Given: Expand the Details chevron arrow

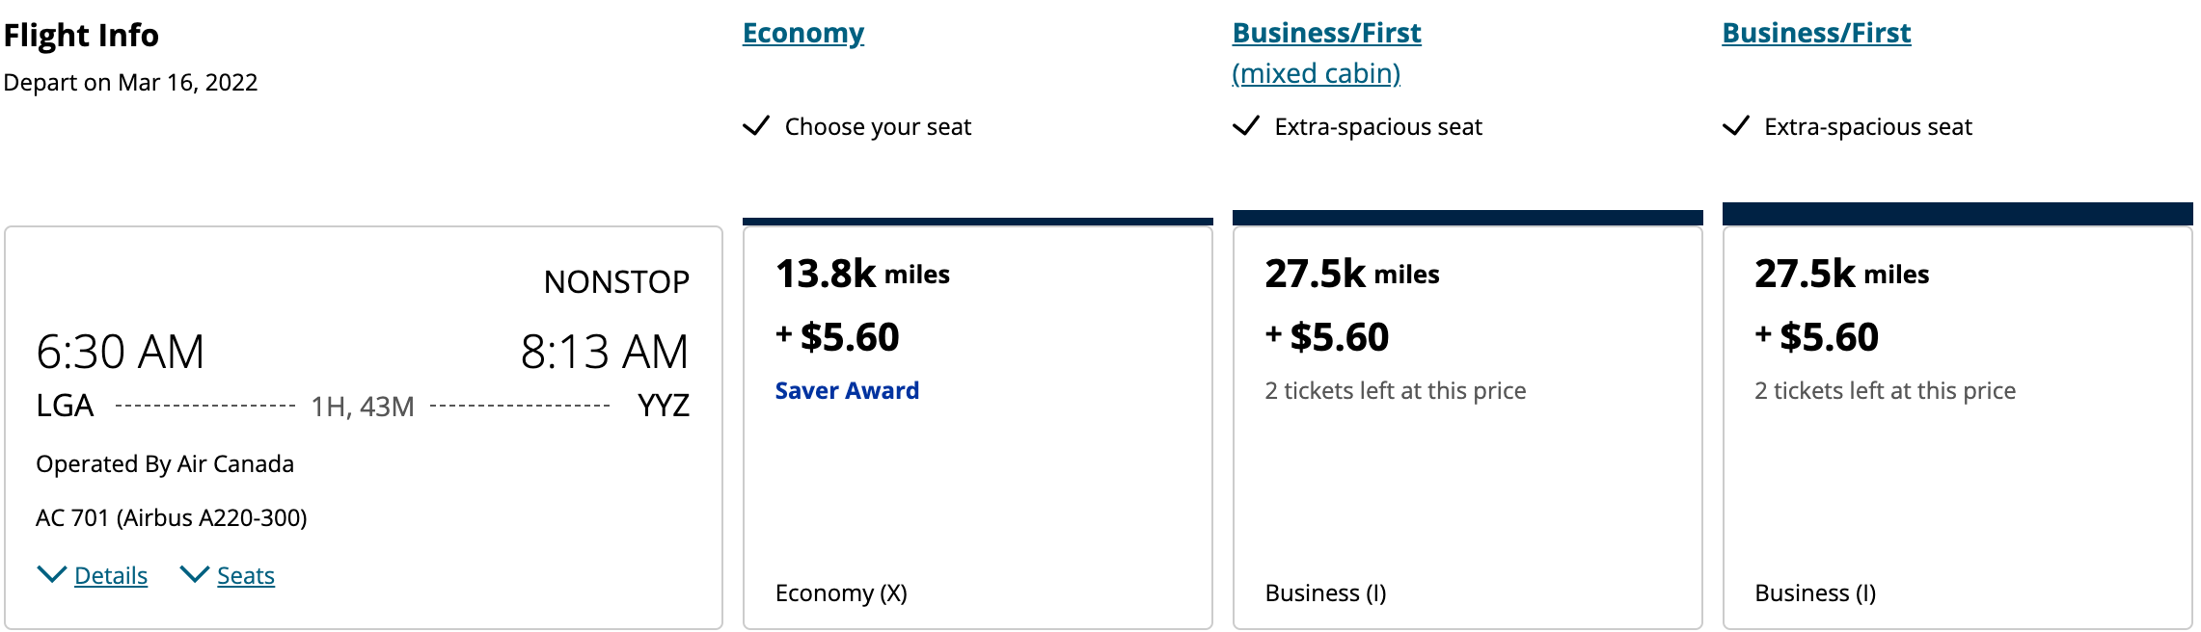Looking at the screenshot, I should pos(51,575).
